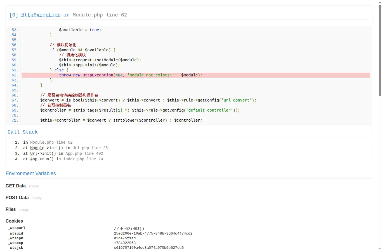Click 'Url.php line 25' in call stack

(90, 148)
